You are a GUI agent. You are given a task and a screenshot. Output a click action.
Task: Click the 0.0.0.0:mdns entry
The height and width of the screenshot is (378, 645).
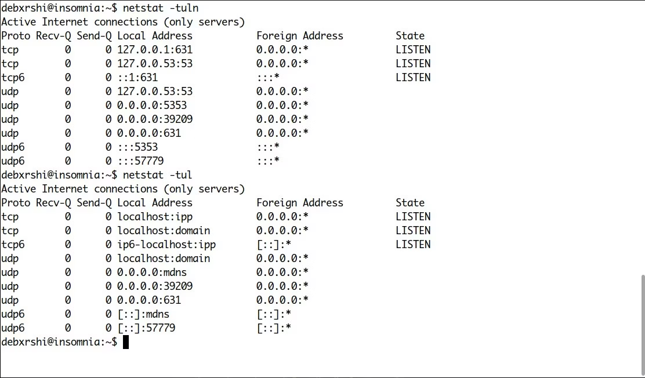(x=152, y=272)
